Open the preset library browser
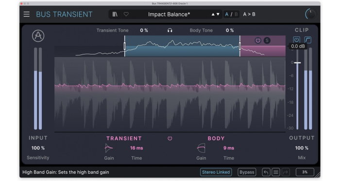 [115, 14]
